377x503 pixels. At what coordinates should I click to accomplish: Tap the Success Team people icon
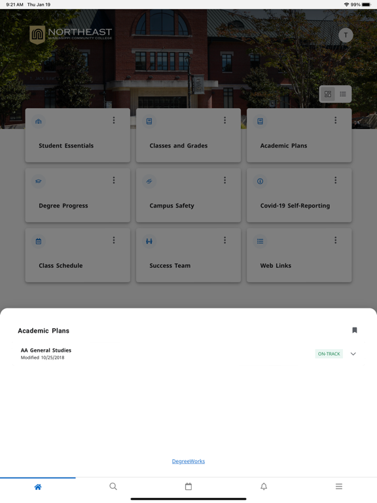149,241
